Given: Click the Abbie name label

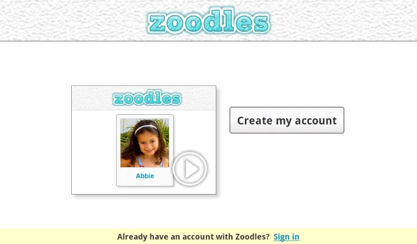Looking at the screenshot, I should [x=145, y=176].
